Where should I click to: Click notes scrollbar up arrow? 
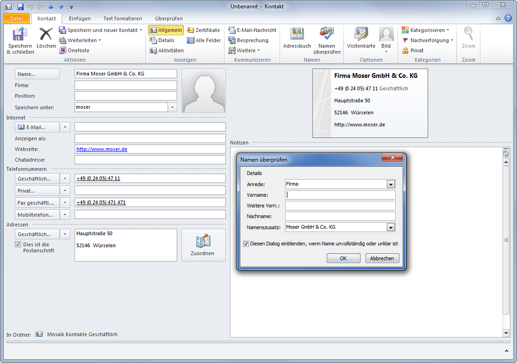click(506, 162)
